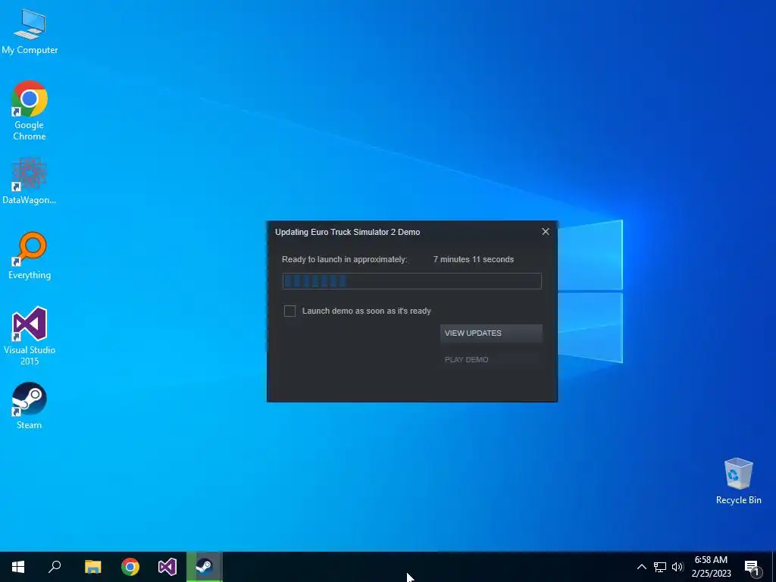Launch Google Chrome from the desktop

tap(30, 111)
